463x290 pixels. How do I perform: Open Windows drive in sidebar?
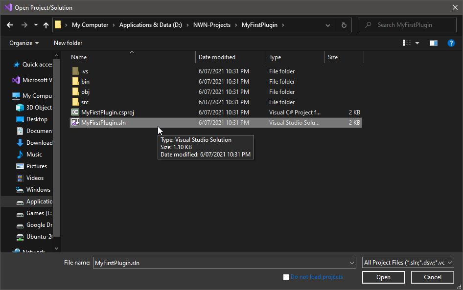coord(33,190)
